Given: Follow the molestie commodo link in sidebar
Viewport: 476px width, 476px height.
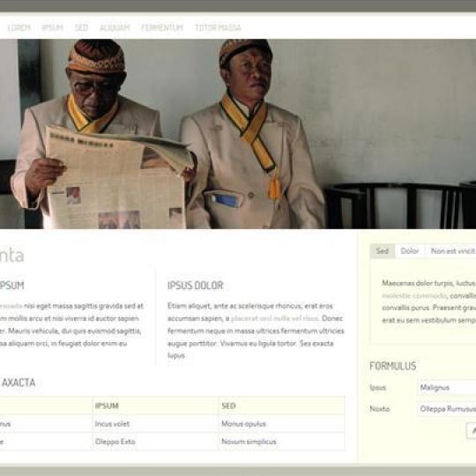Looking at the screenshot, I should [414, 295].
